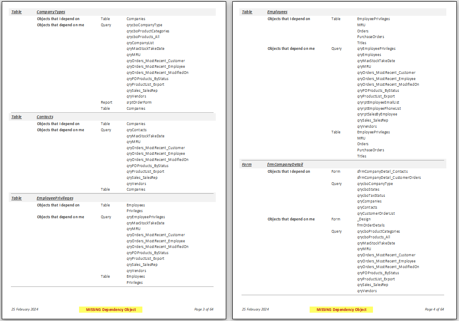Viewport: 459px width, 321px height.
Task: Select the frmCompanyDetail form heading
Action: coord(285,164)
